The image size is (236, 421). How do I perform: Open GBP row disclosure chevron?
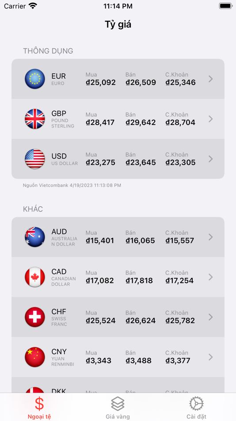pos(210,119)
